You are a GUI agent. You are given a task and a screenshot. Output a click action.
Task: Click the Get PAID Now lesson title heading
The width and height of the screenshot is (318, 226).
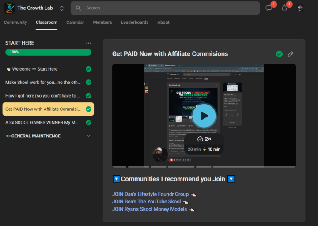(x=170, y=54)
